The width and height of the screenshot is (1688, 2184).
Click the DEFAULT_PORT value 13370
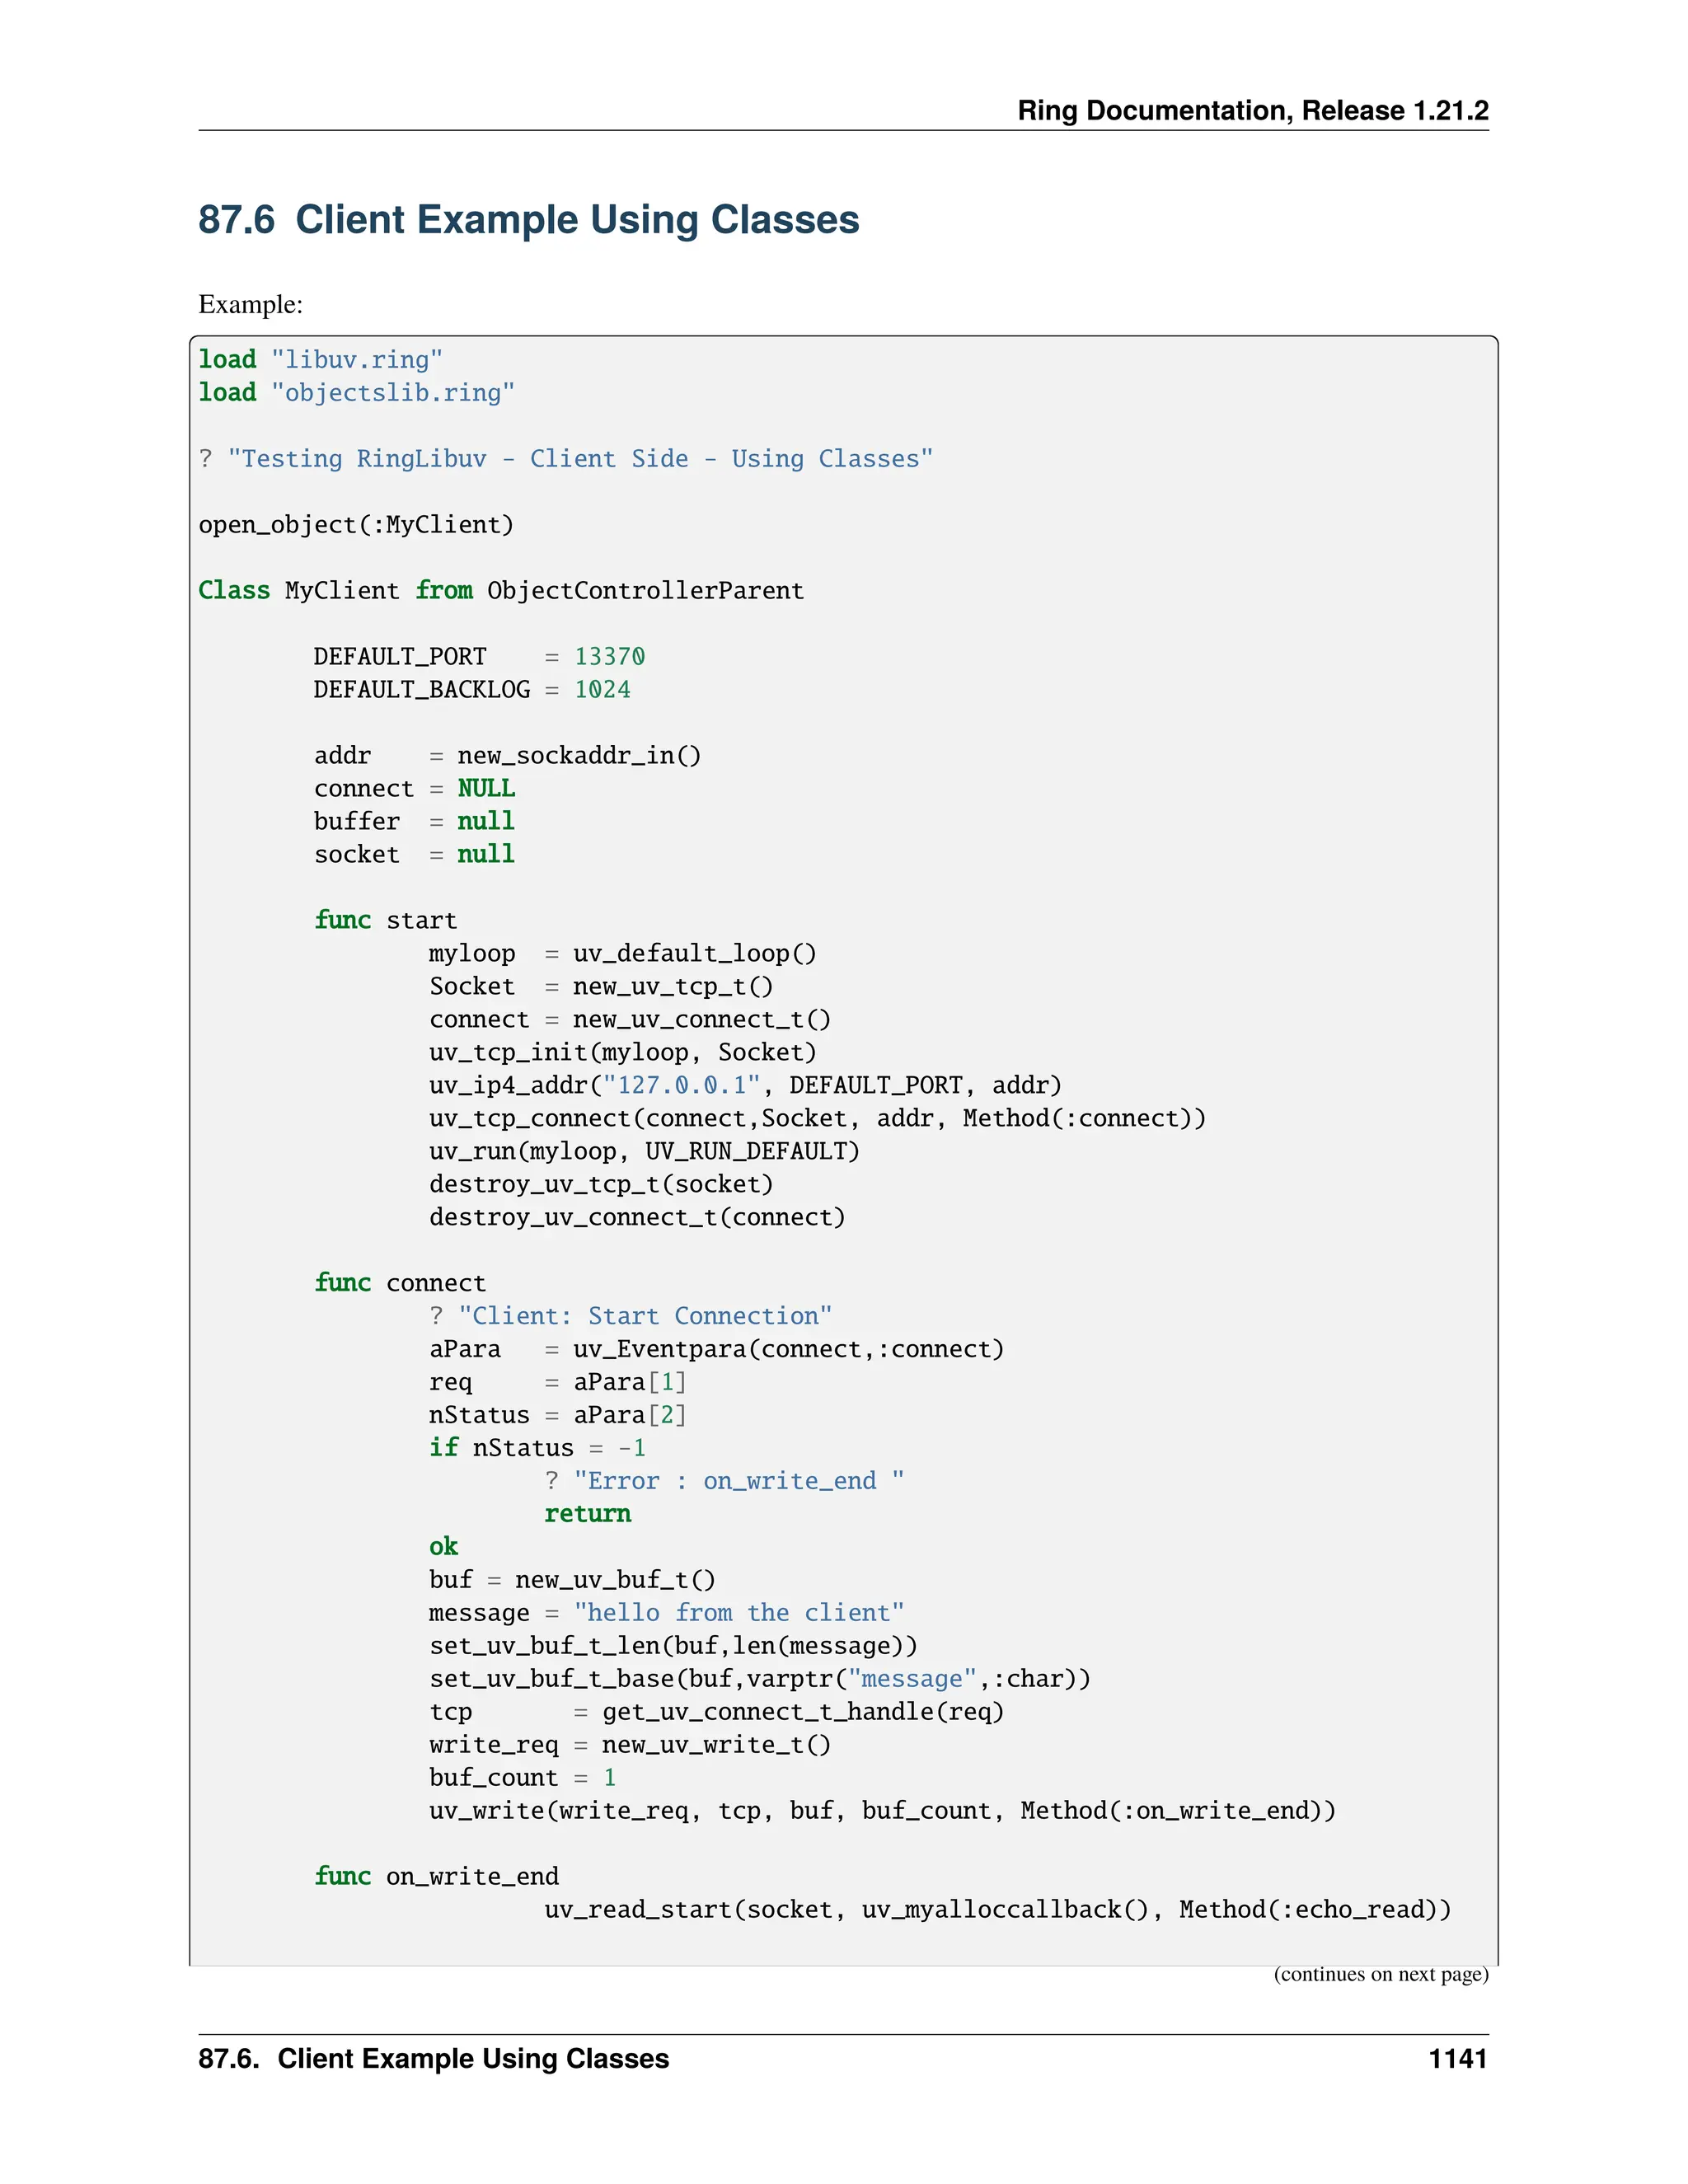609,657
